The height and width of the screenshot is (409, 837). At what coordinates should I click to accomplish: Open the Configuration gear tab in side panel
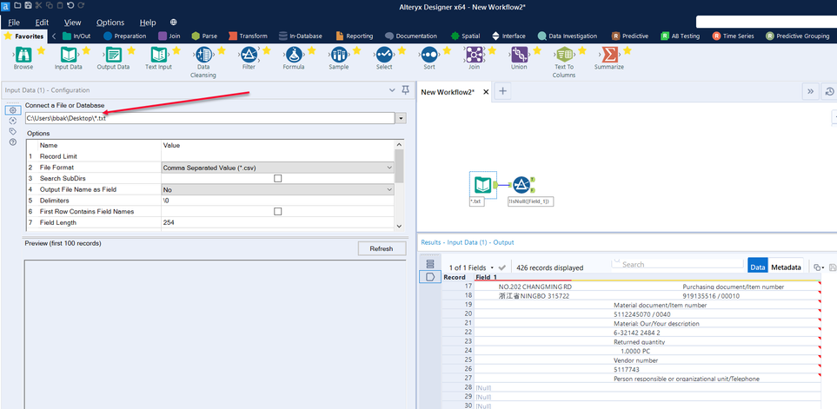tap(13, 110)
